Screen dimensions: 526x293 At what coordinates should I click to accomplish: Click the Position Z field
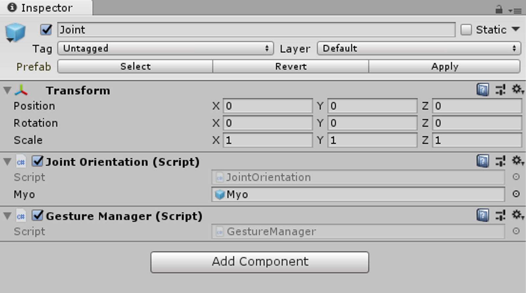click(x=477, y=106)
